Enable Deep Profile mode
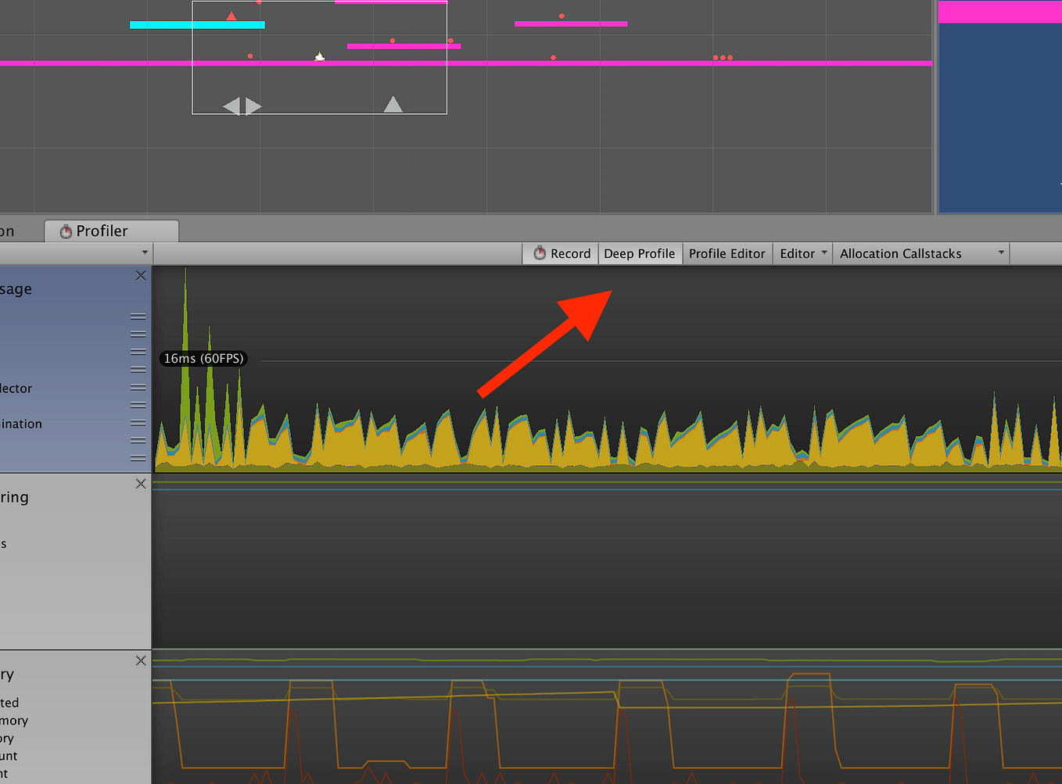The image size is (1062, 784). click(x=640, y=253)
